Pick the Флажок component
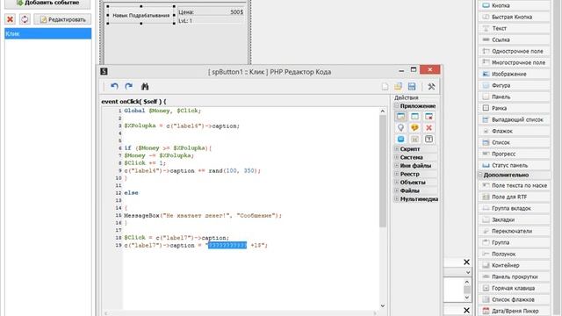The width and height of the screenshot is (562, 316). [514, 131]
